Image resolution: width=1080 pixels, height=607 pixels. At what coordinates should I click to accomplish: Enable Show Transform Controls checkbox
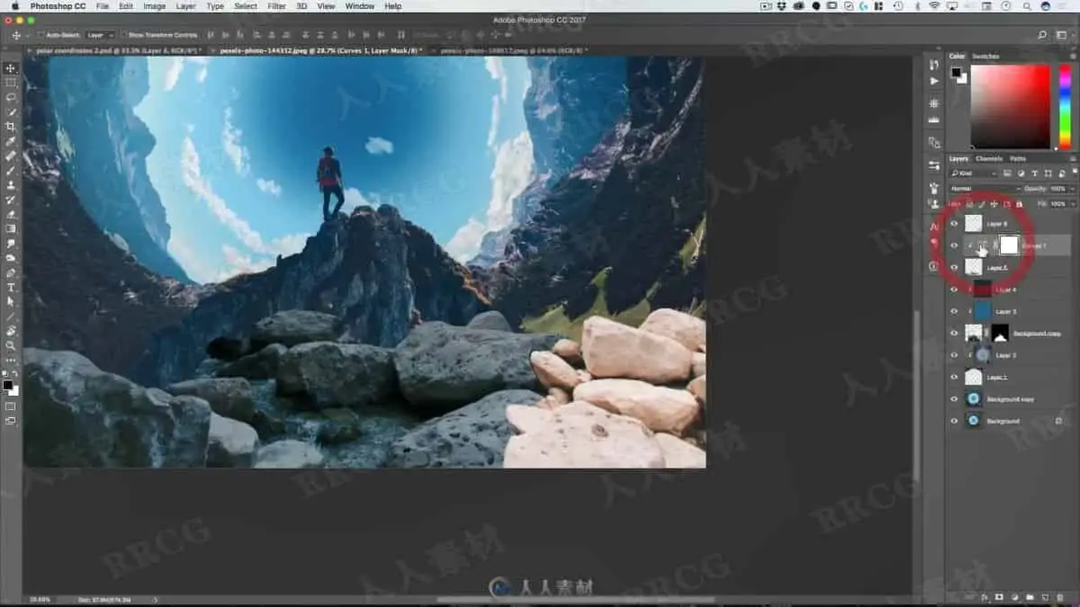[123, 35]
